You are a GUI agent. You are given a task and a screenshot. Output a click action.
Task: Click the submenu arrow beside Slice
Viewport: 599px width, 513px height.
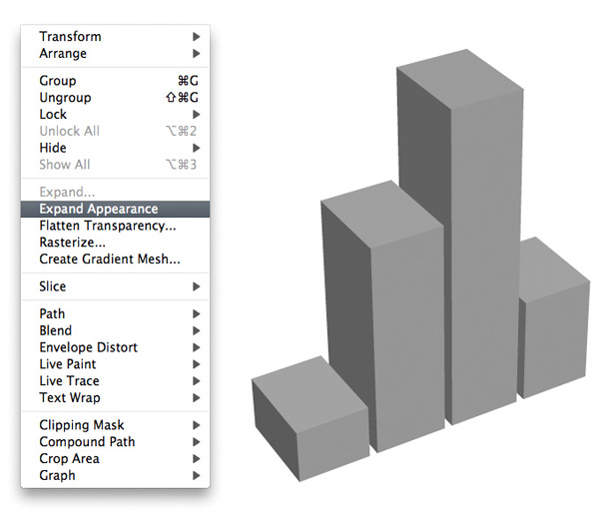[x=197, y=286]
